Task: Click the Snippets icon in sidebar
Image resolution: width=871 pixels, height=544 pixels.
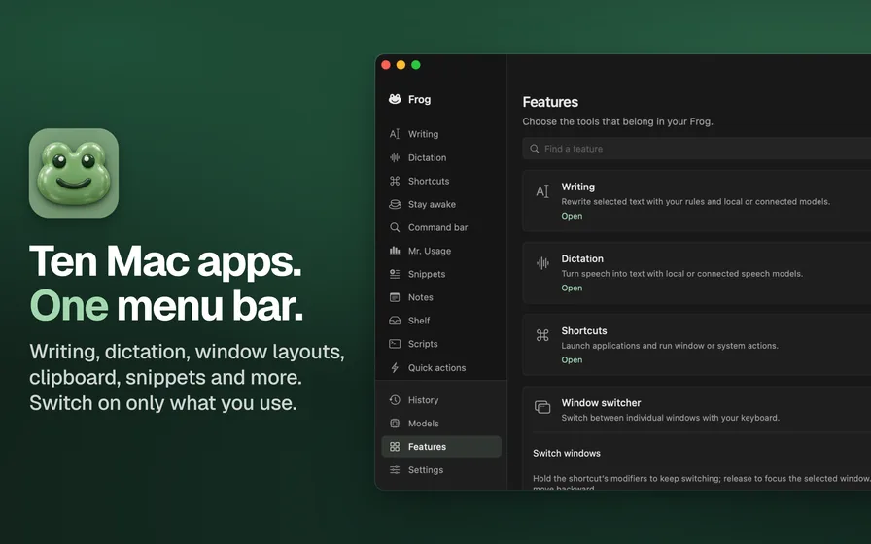Action: 395,274
